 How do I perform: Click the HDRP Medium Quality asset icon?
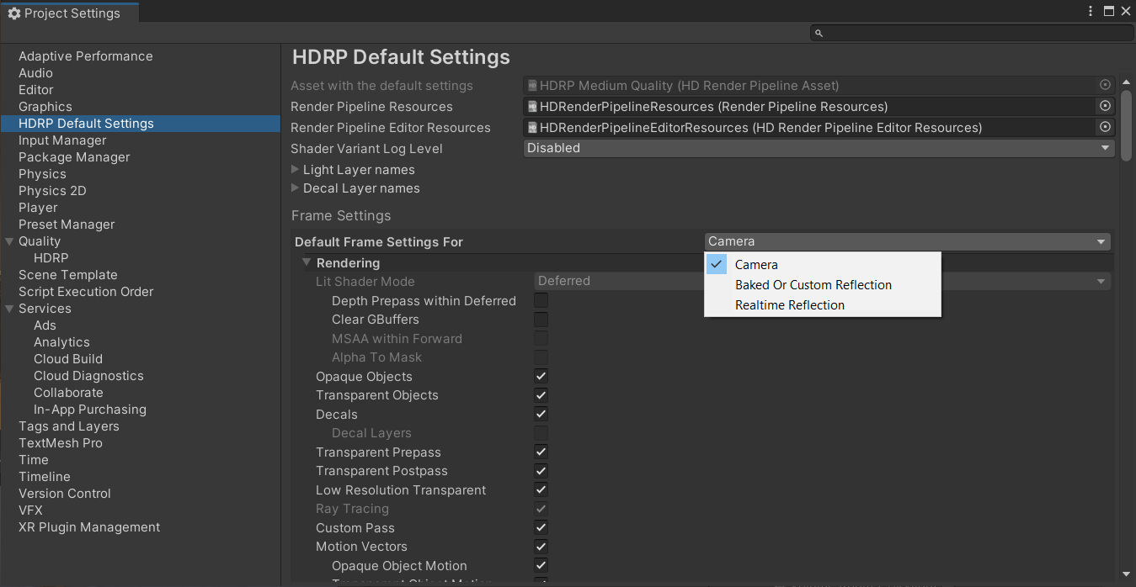532,86
